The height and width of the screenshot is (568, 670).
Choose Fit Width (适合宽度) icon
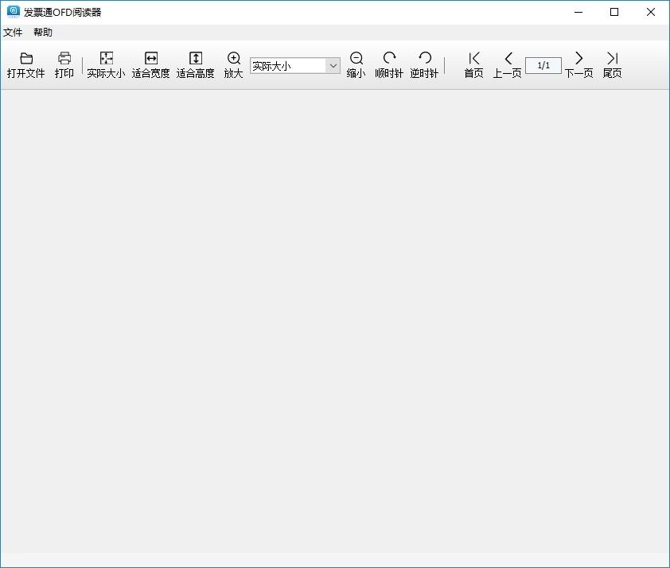[151, 58]
